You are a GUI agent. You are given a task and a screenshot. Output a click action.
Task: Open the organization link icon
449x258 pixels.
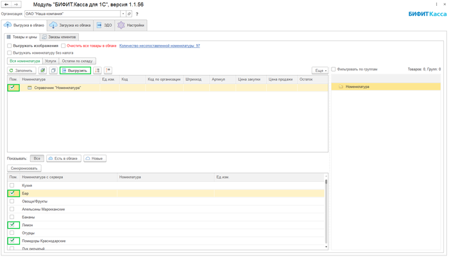coord(129,13)
